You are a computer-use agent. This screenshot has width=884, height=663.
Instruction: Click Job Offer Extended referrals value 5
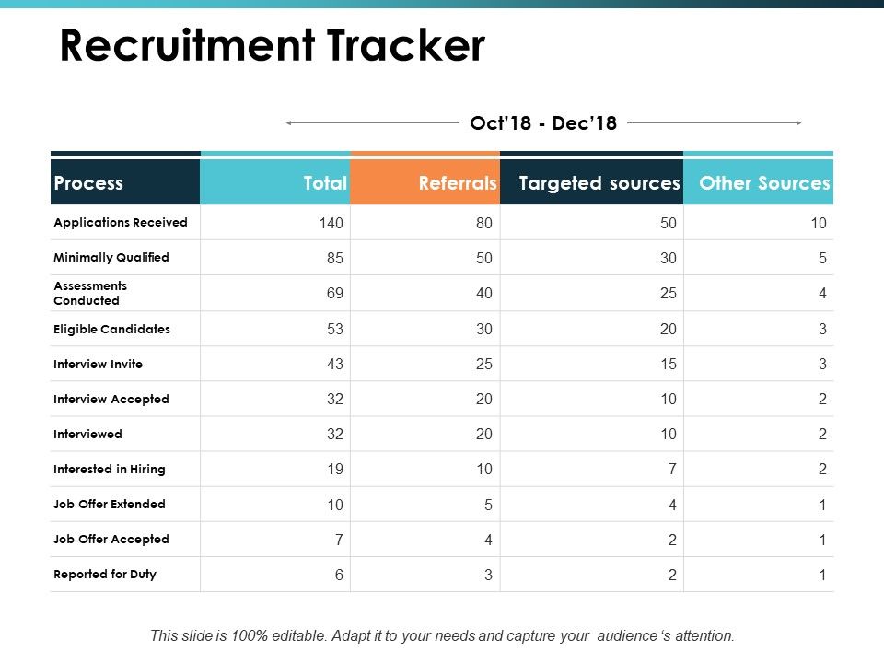click(488, 506)
